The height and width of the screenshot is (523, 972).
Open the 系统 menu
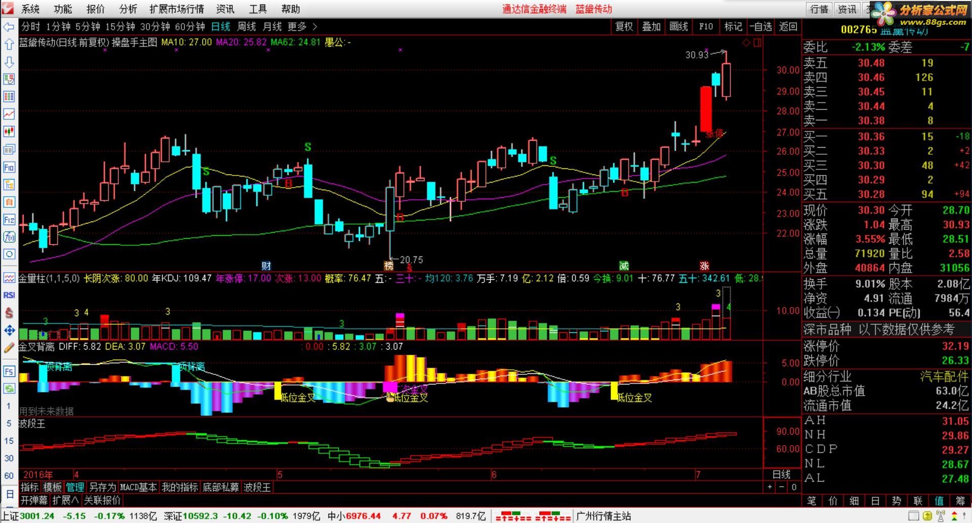click(30, 9)
